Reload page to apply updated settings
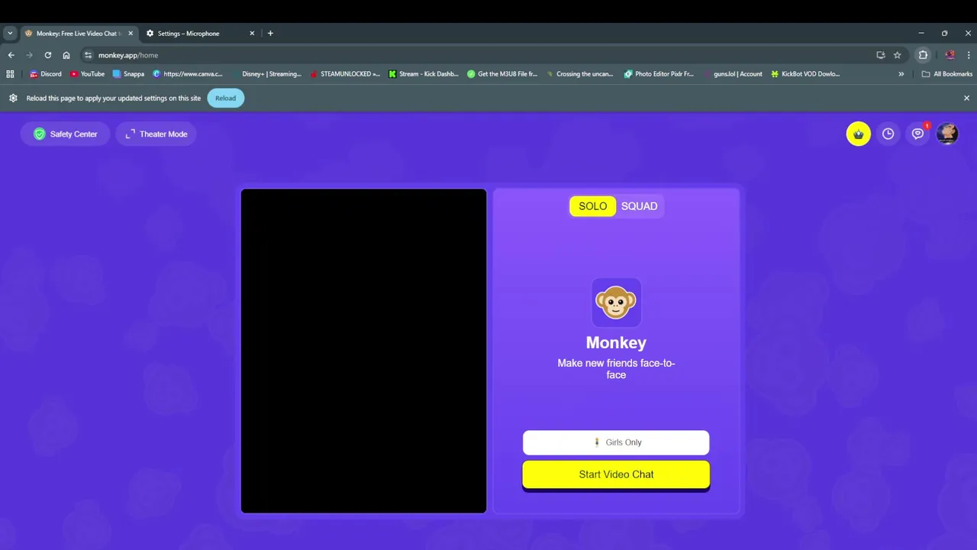Screen dimensions: 977x550 (225, 98)
